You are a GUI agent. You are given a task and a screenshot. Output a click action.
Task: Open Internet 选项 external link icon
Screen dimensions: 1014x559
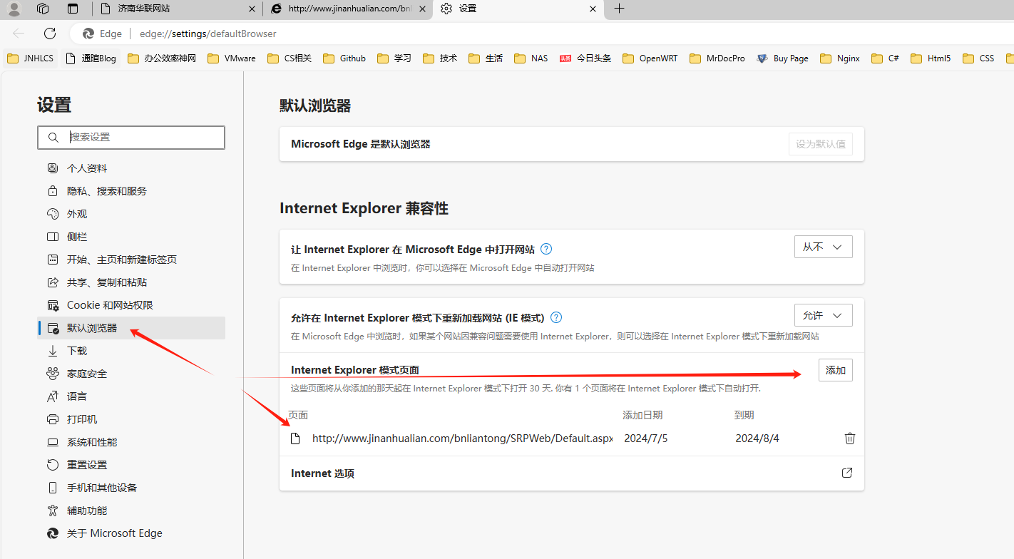(x=847, y=473)
